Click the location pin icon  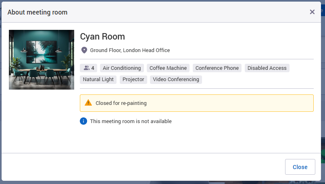coord(84,50)
